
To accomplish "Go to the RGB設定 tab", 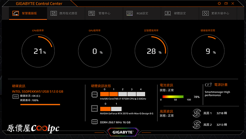I will [x=142, y=13].
